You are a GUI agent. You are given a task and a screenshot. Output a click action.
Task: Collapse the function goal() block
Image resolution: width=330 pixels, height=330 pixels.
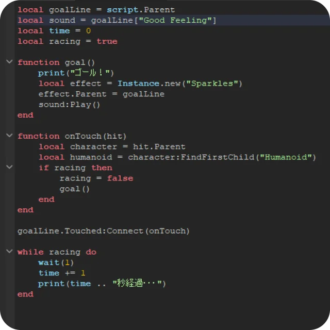coord(9,62)
